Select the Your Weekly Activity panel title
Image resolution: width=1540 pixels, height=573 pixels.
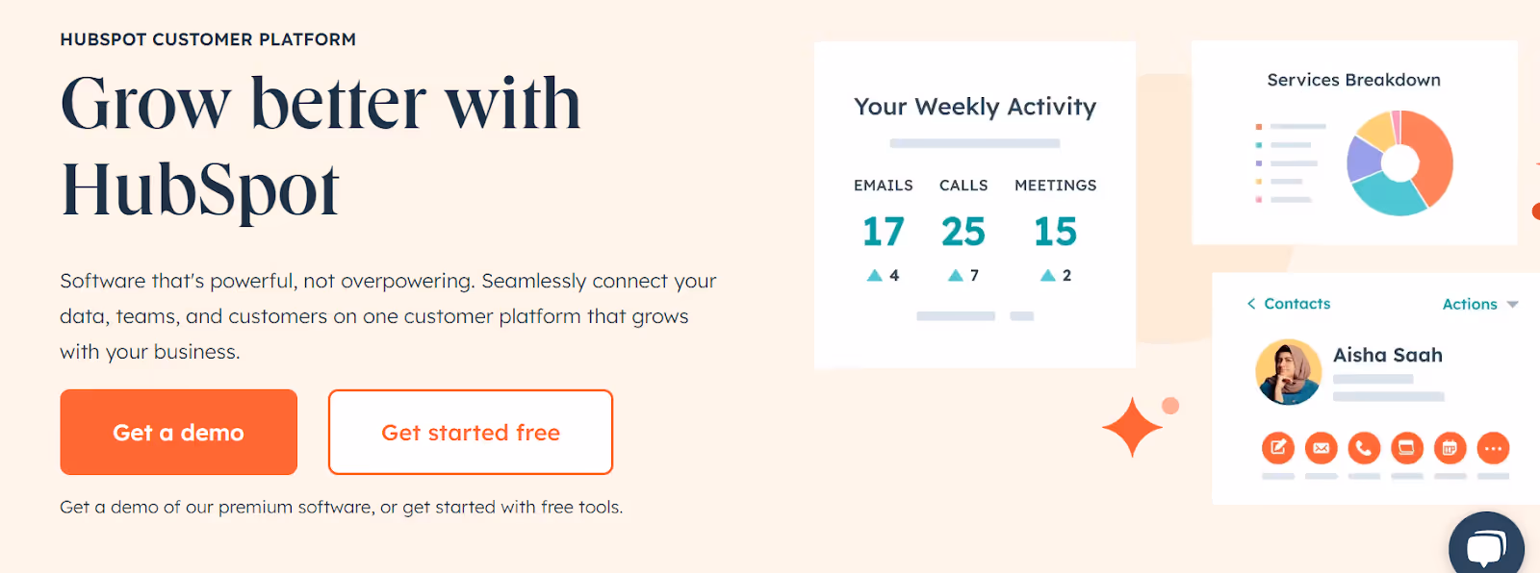pos(974,108)
